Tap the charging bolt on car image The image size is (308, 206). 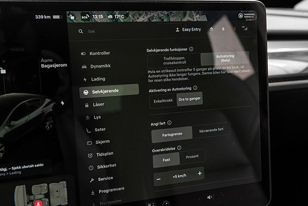pyautogui.click(x=63, y=103)
